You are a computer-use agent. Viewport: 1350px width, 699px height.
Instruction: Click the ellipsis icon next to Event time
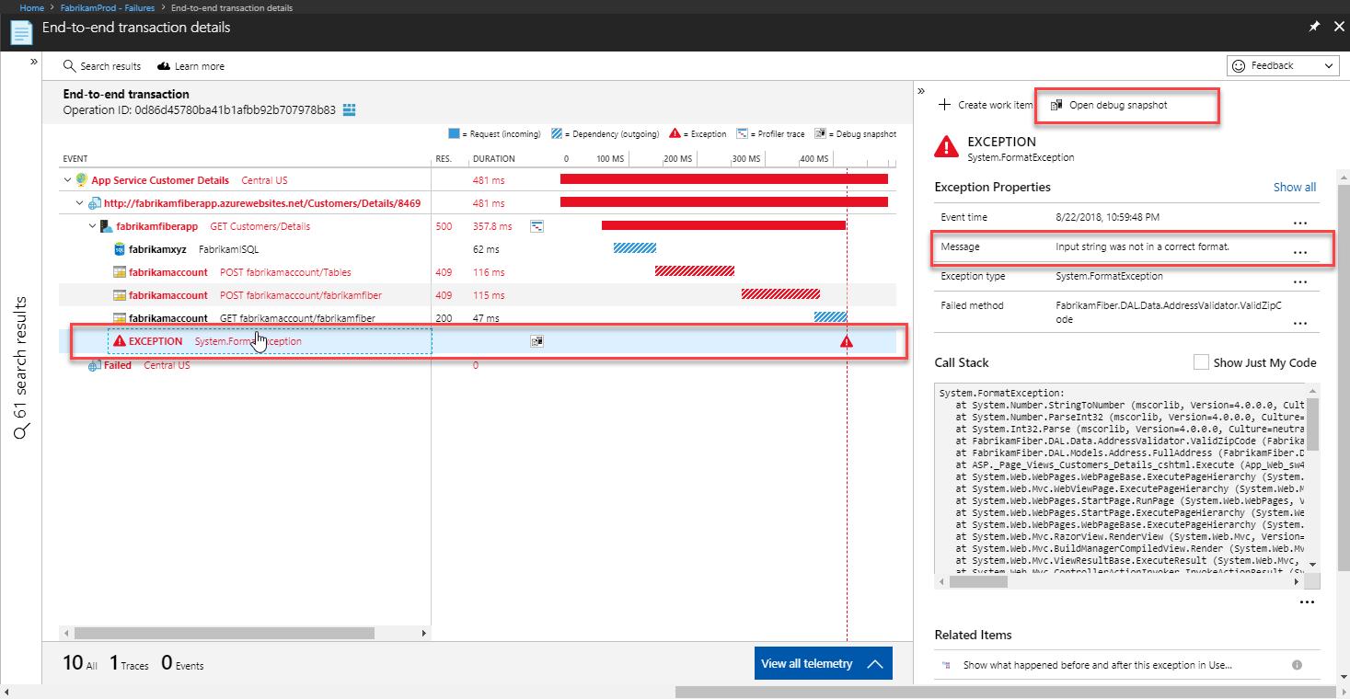coord(1300,223)
